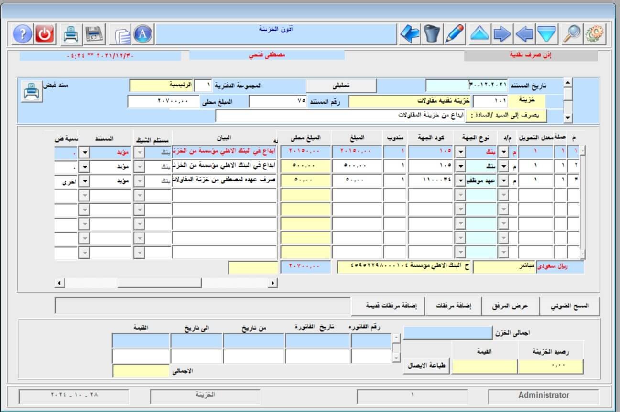Viewport: 620px width, 412px height.
Task: Click the printer icon in the top toolbar
Action: tap(71, 34)
